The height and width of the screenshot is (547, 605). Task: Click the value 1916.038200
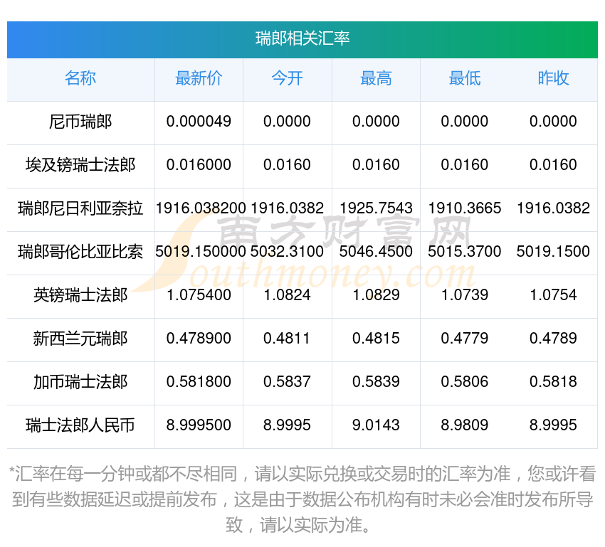[x=201, y=208]
